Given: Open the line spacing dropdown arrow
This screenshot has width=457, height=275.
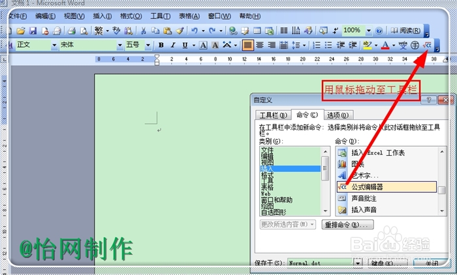Looking at the screenshot, I should point(304,46).
